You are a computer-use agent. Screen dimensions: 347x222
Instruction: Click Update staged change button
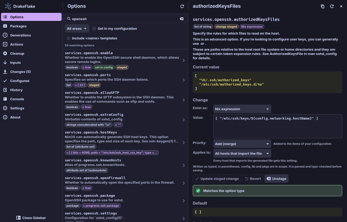click(217, 179)
